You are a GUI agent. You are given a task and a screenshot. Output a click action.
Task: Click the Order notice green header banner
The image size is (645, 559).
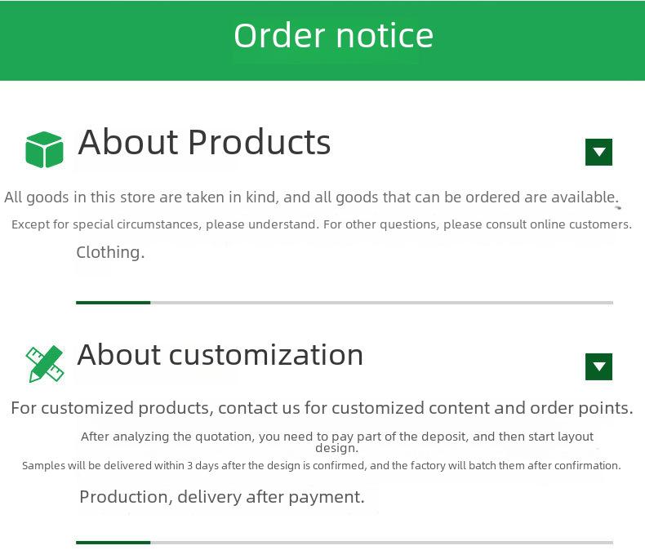pos(322,40)
